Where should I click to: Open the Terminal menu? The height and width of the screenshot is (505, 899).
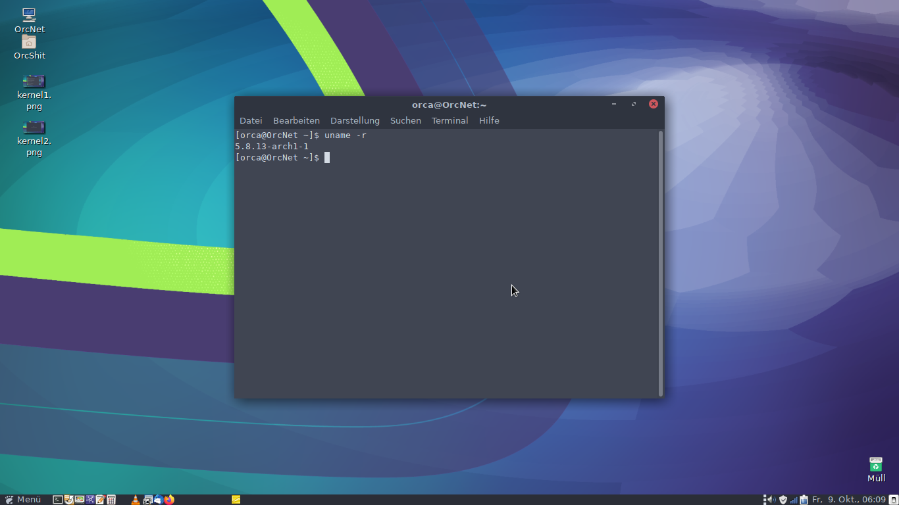449,120
